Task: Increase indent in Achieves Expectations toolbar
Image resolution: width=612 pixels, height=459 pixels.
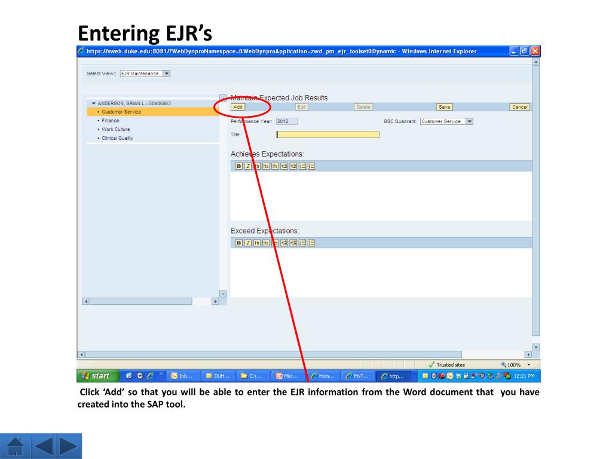Action: tap(293, 166)
